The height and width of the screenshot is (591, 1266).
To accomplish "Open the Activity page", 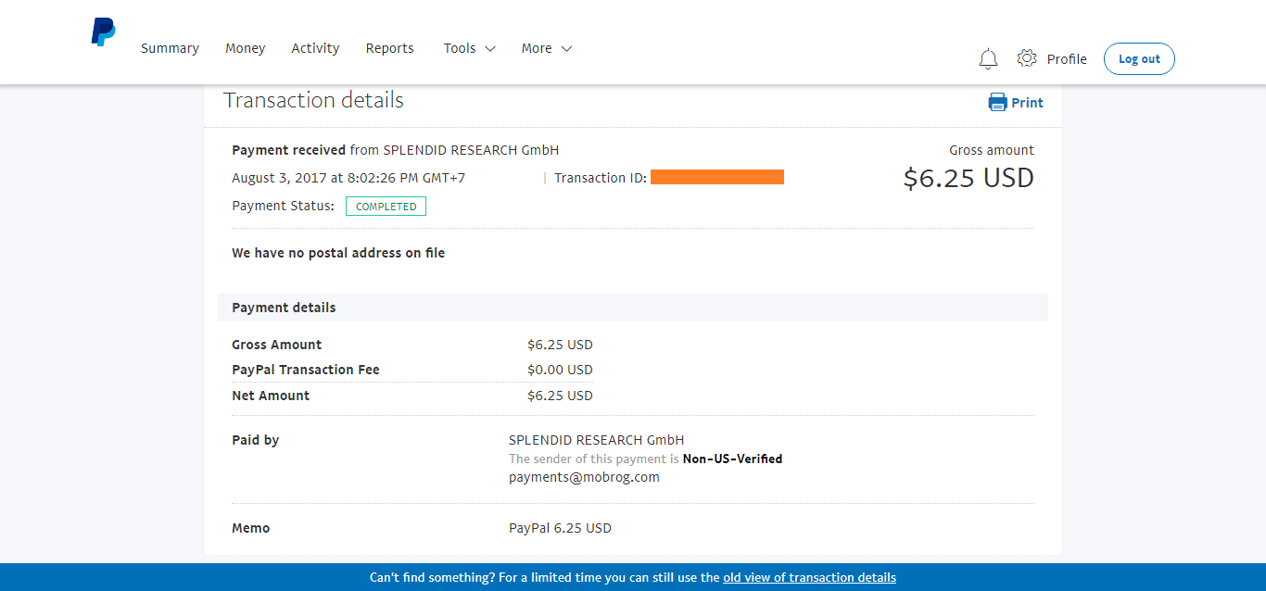I will coord(315,48).
